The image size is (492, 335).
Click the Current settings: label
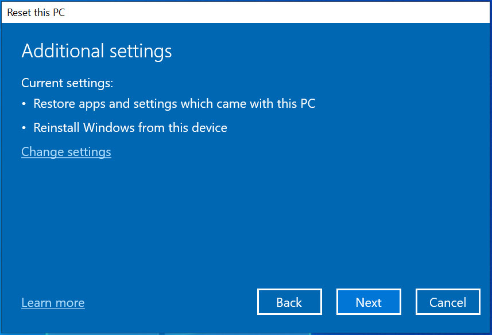(67, 83)
